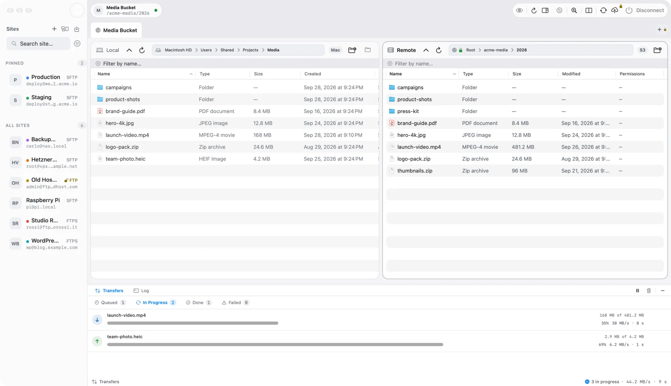The width and height of the screenshot is (671, 386).
Task: Show Queued transfers tab
Action: (x=110, y=303)
